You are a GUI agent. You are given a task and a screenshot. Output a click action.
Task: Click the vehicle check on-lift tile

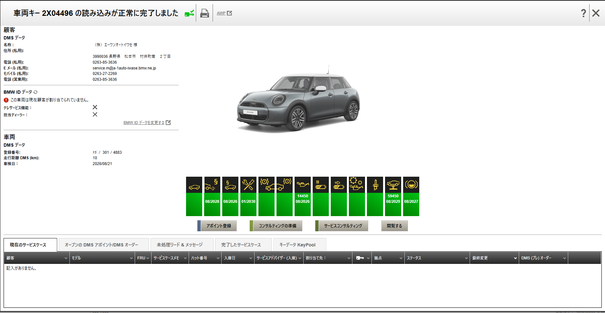pyautogui.click(x=393, y=196)
